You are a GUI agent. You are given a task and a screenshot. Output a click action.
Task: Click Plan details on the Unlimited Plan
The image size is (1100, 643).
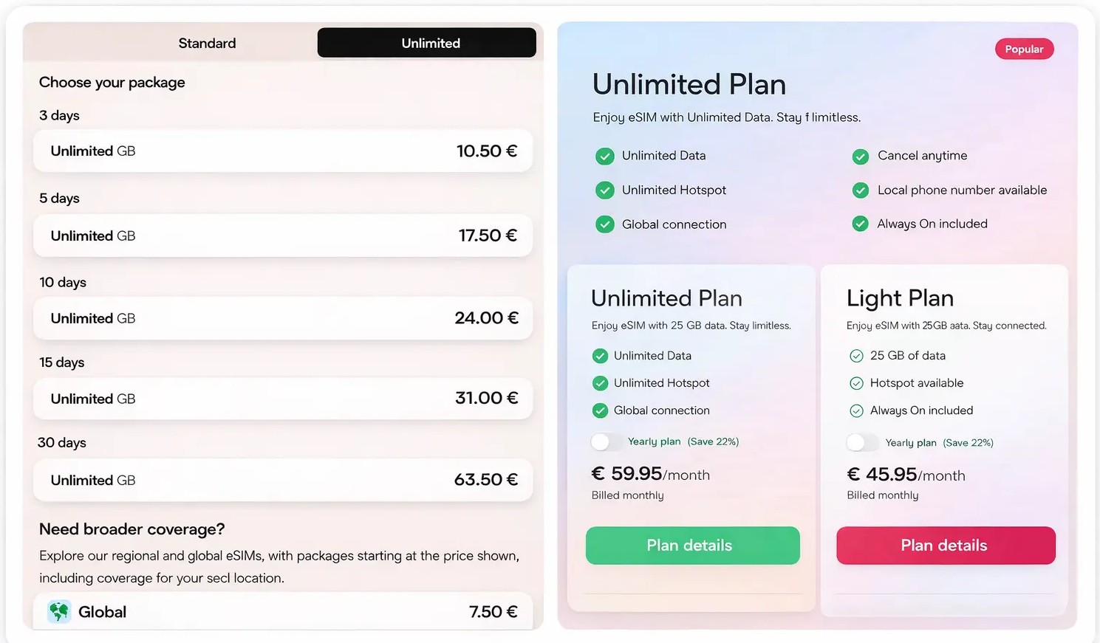692,545
